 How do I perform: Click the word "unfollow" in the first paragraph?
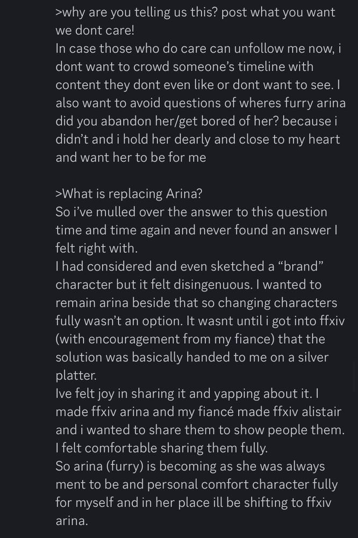click(x=259, y=49)
